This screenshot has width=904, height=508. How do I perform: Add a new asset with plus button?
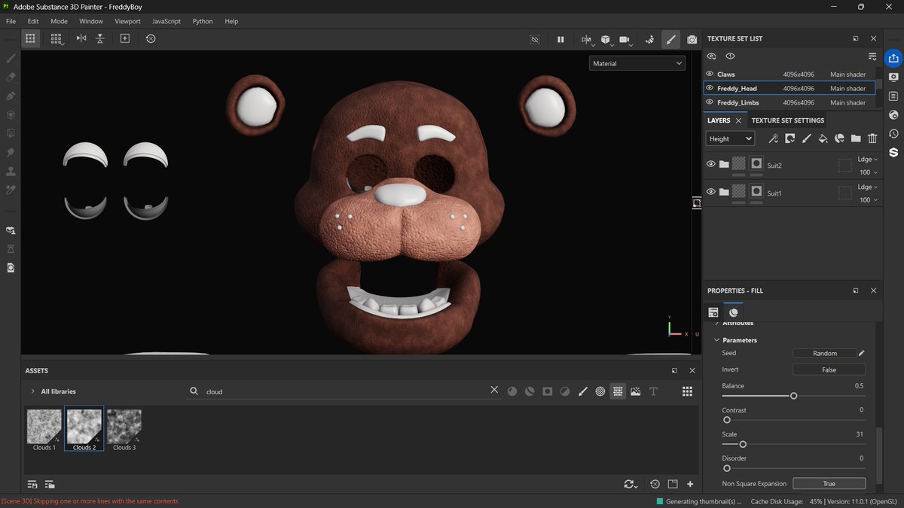pyautogui.click(x=690, y=484)
